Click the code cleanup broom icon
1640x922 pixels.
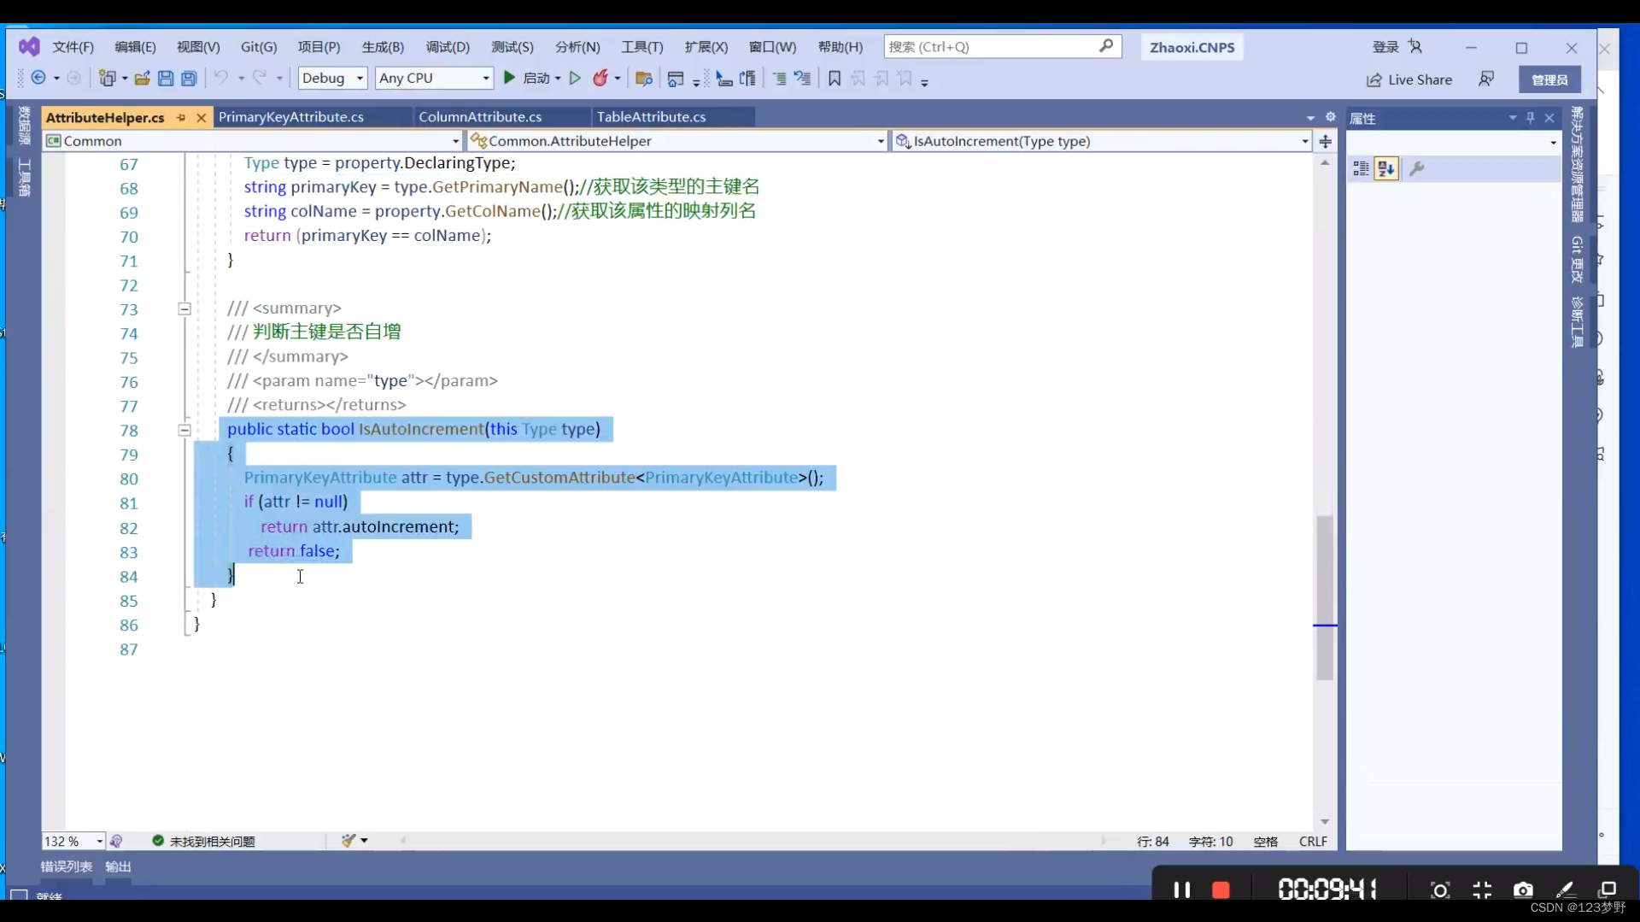[x=348, y=841]
